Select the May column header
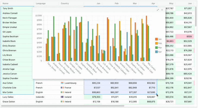Image resolution: width=198 pixels, height=108 pixels. pyautogui.click(x=166, y=4)
